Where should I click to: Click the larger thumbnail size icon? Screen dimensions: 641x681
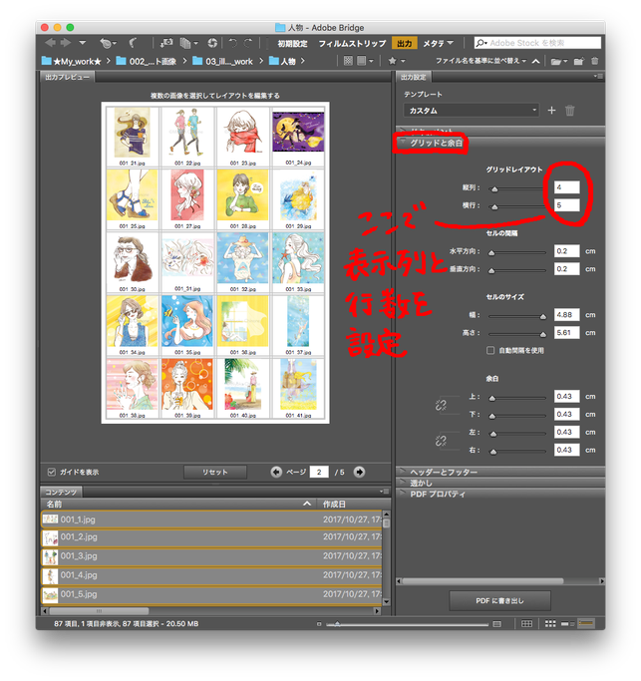pyautogui.click(x=497, y=624)
